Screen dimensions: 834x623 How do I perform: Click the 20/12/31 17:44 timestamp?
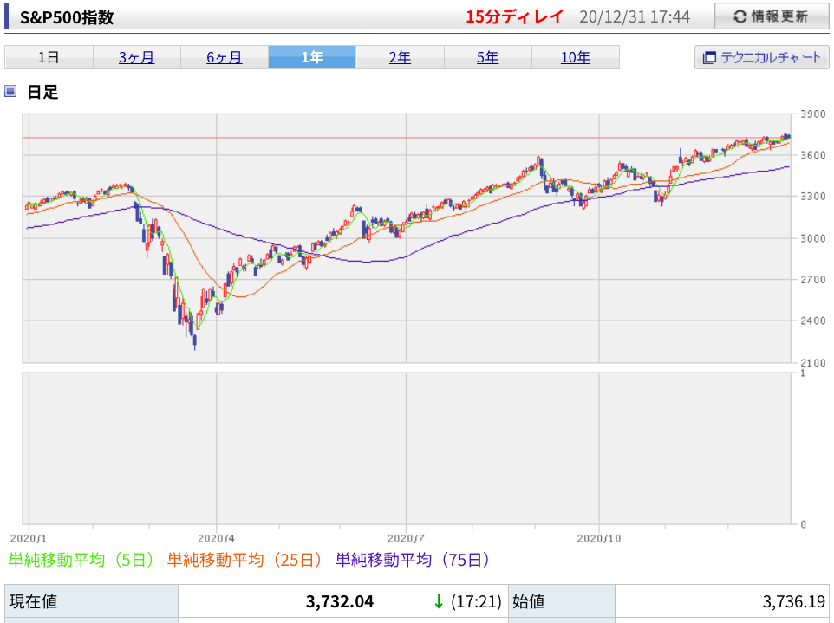coord(635,17)
